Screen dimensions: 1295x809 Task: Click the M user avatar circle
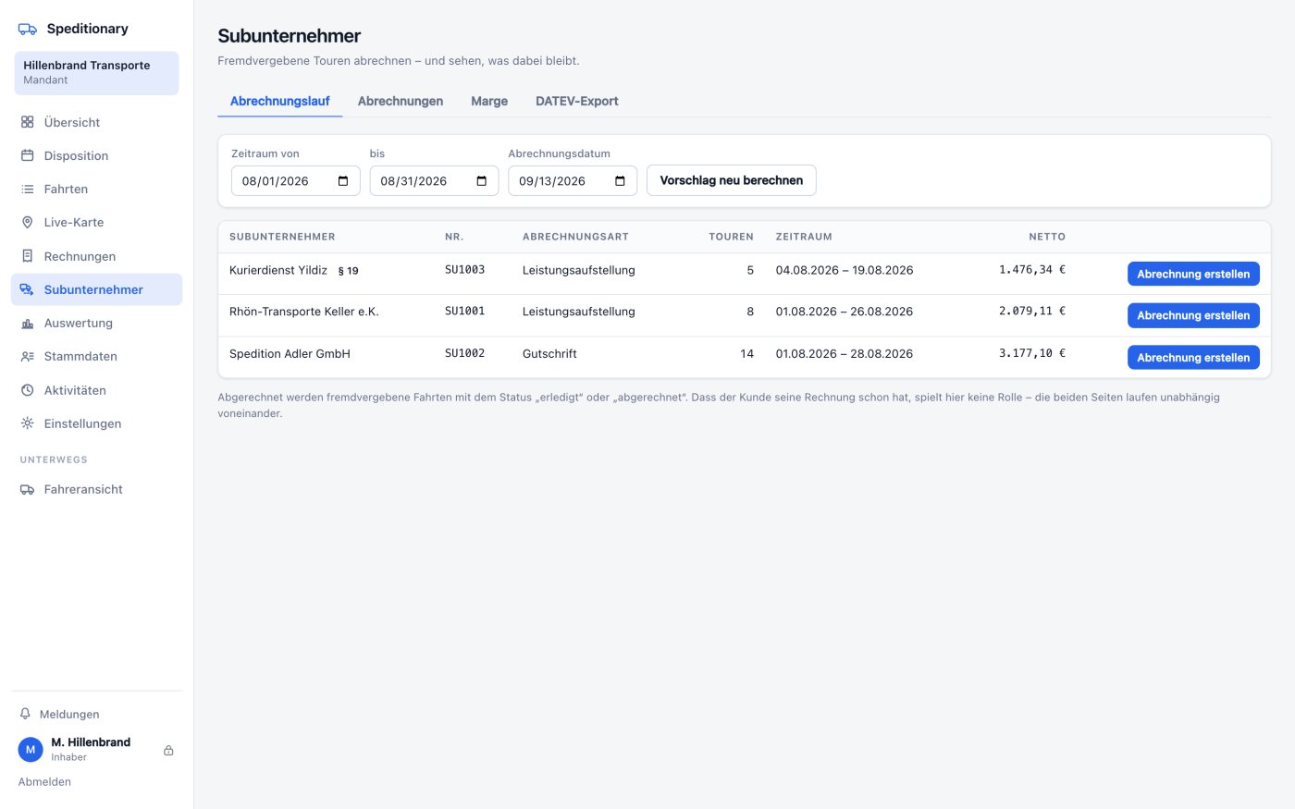tap(31, 750)
